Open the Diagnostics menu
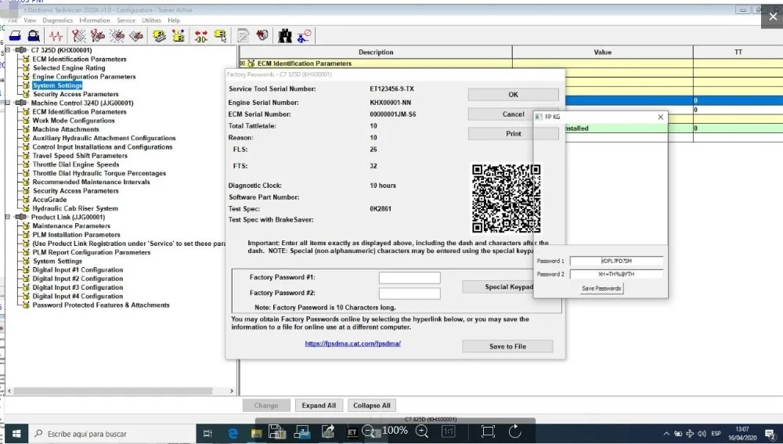The image size is (783, 444). (58, 20)
